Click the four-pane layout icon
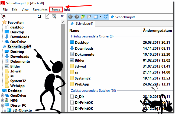 [39, 16]
